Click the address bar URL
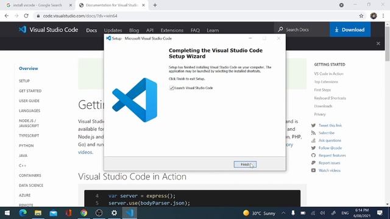 [80, 16]
